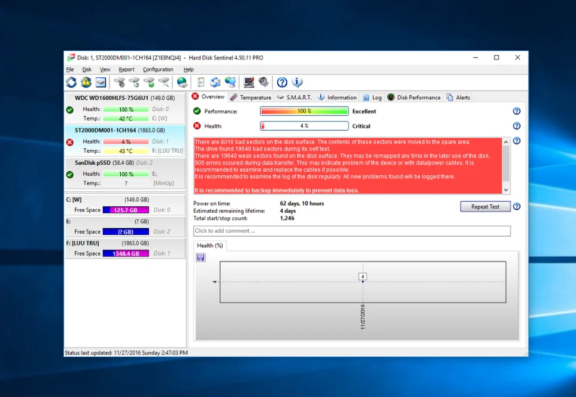The width and height of the screenshot is (576, 397).
Task: Click the Performance 100 % bar
Action: click(304, 111)
